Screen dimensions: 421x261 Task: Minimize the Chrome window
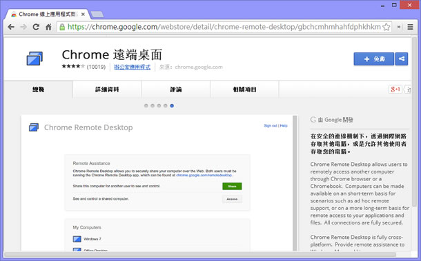[x=382, y=6]
